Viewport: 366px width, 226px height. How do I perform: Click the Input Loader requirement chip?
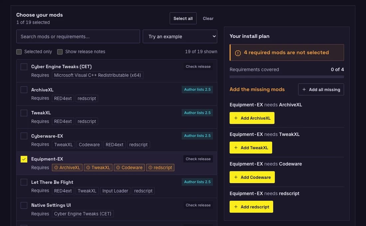(115, 191)
